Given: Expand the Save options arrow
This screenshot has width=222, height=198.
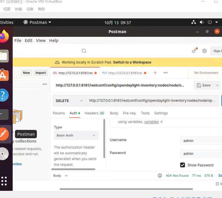Looking at the screenshot, I should tap(217, 85).
